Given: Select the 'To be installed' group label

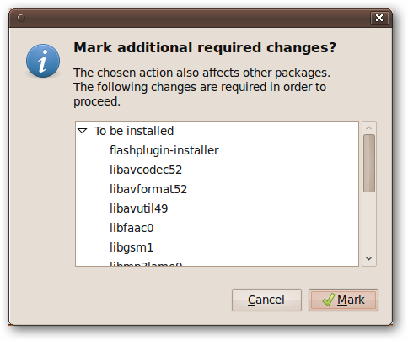Looking at the screenshot, I should pyautogui.click(x=134, y=131).
